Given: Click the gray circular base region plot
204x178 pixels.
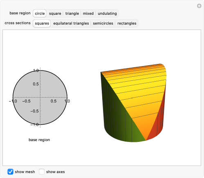Looking at the screenshot, I should click(40, 98).
